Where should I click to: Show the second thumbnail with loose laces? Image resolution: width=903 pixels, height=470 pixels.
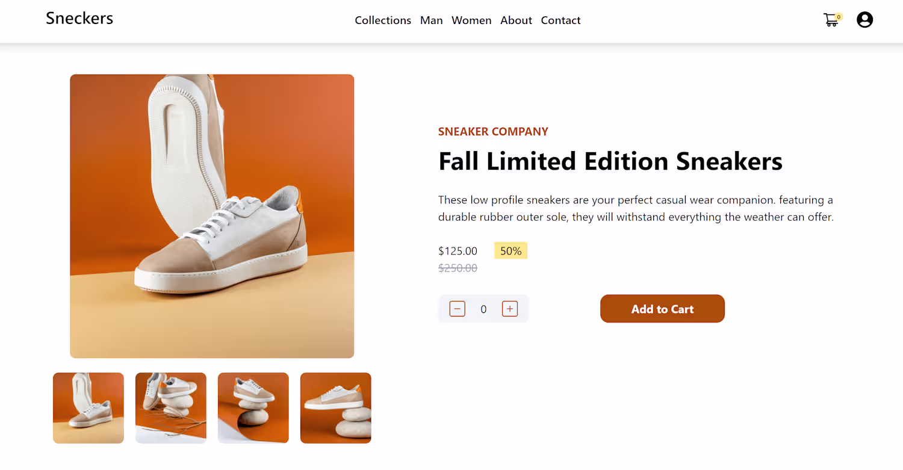coord(171,408)
